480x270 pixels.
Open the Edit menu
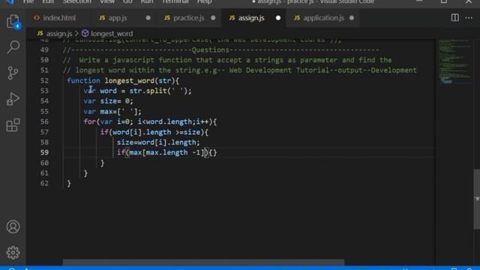tap(48, 1)
